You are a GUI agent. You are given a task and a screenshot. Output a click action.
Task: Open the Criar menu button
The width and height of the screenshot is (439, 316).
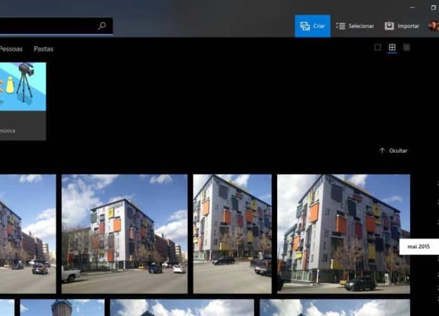click(313, 26)
